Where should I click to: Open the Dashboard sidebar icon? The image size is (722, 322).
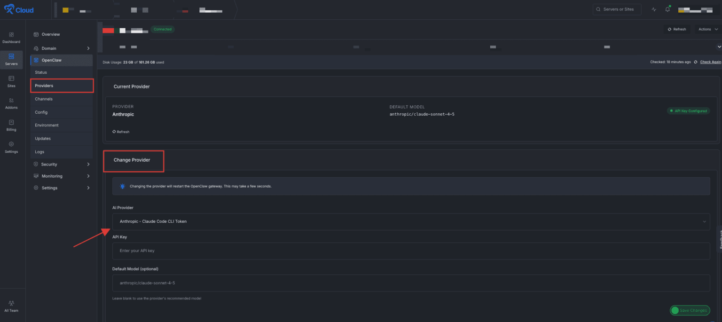click(x=11, y=35)
